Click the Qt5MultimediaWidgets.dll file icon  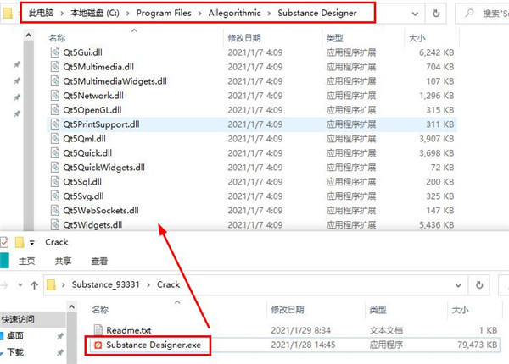55,81
